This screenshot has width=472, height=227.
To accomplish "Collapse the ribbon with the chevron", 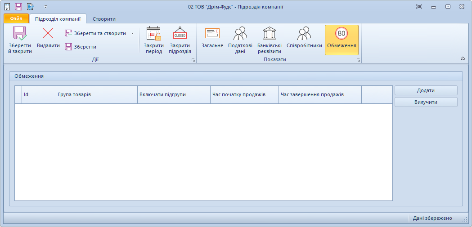I will point(463,58).
